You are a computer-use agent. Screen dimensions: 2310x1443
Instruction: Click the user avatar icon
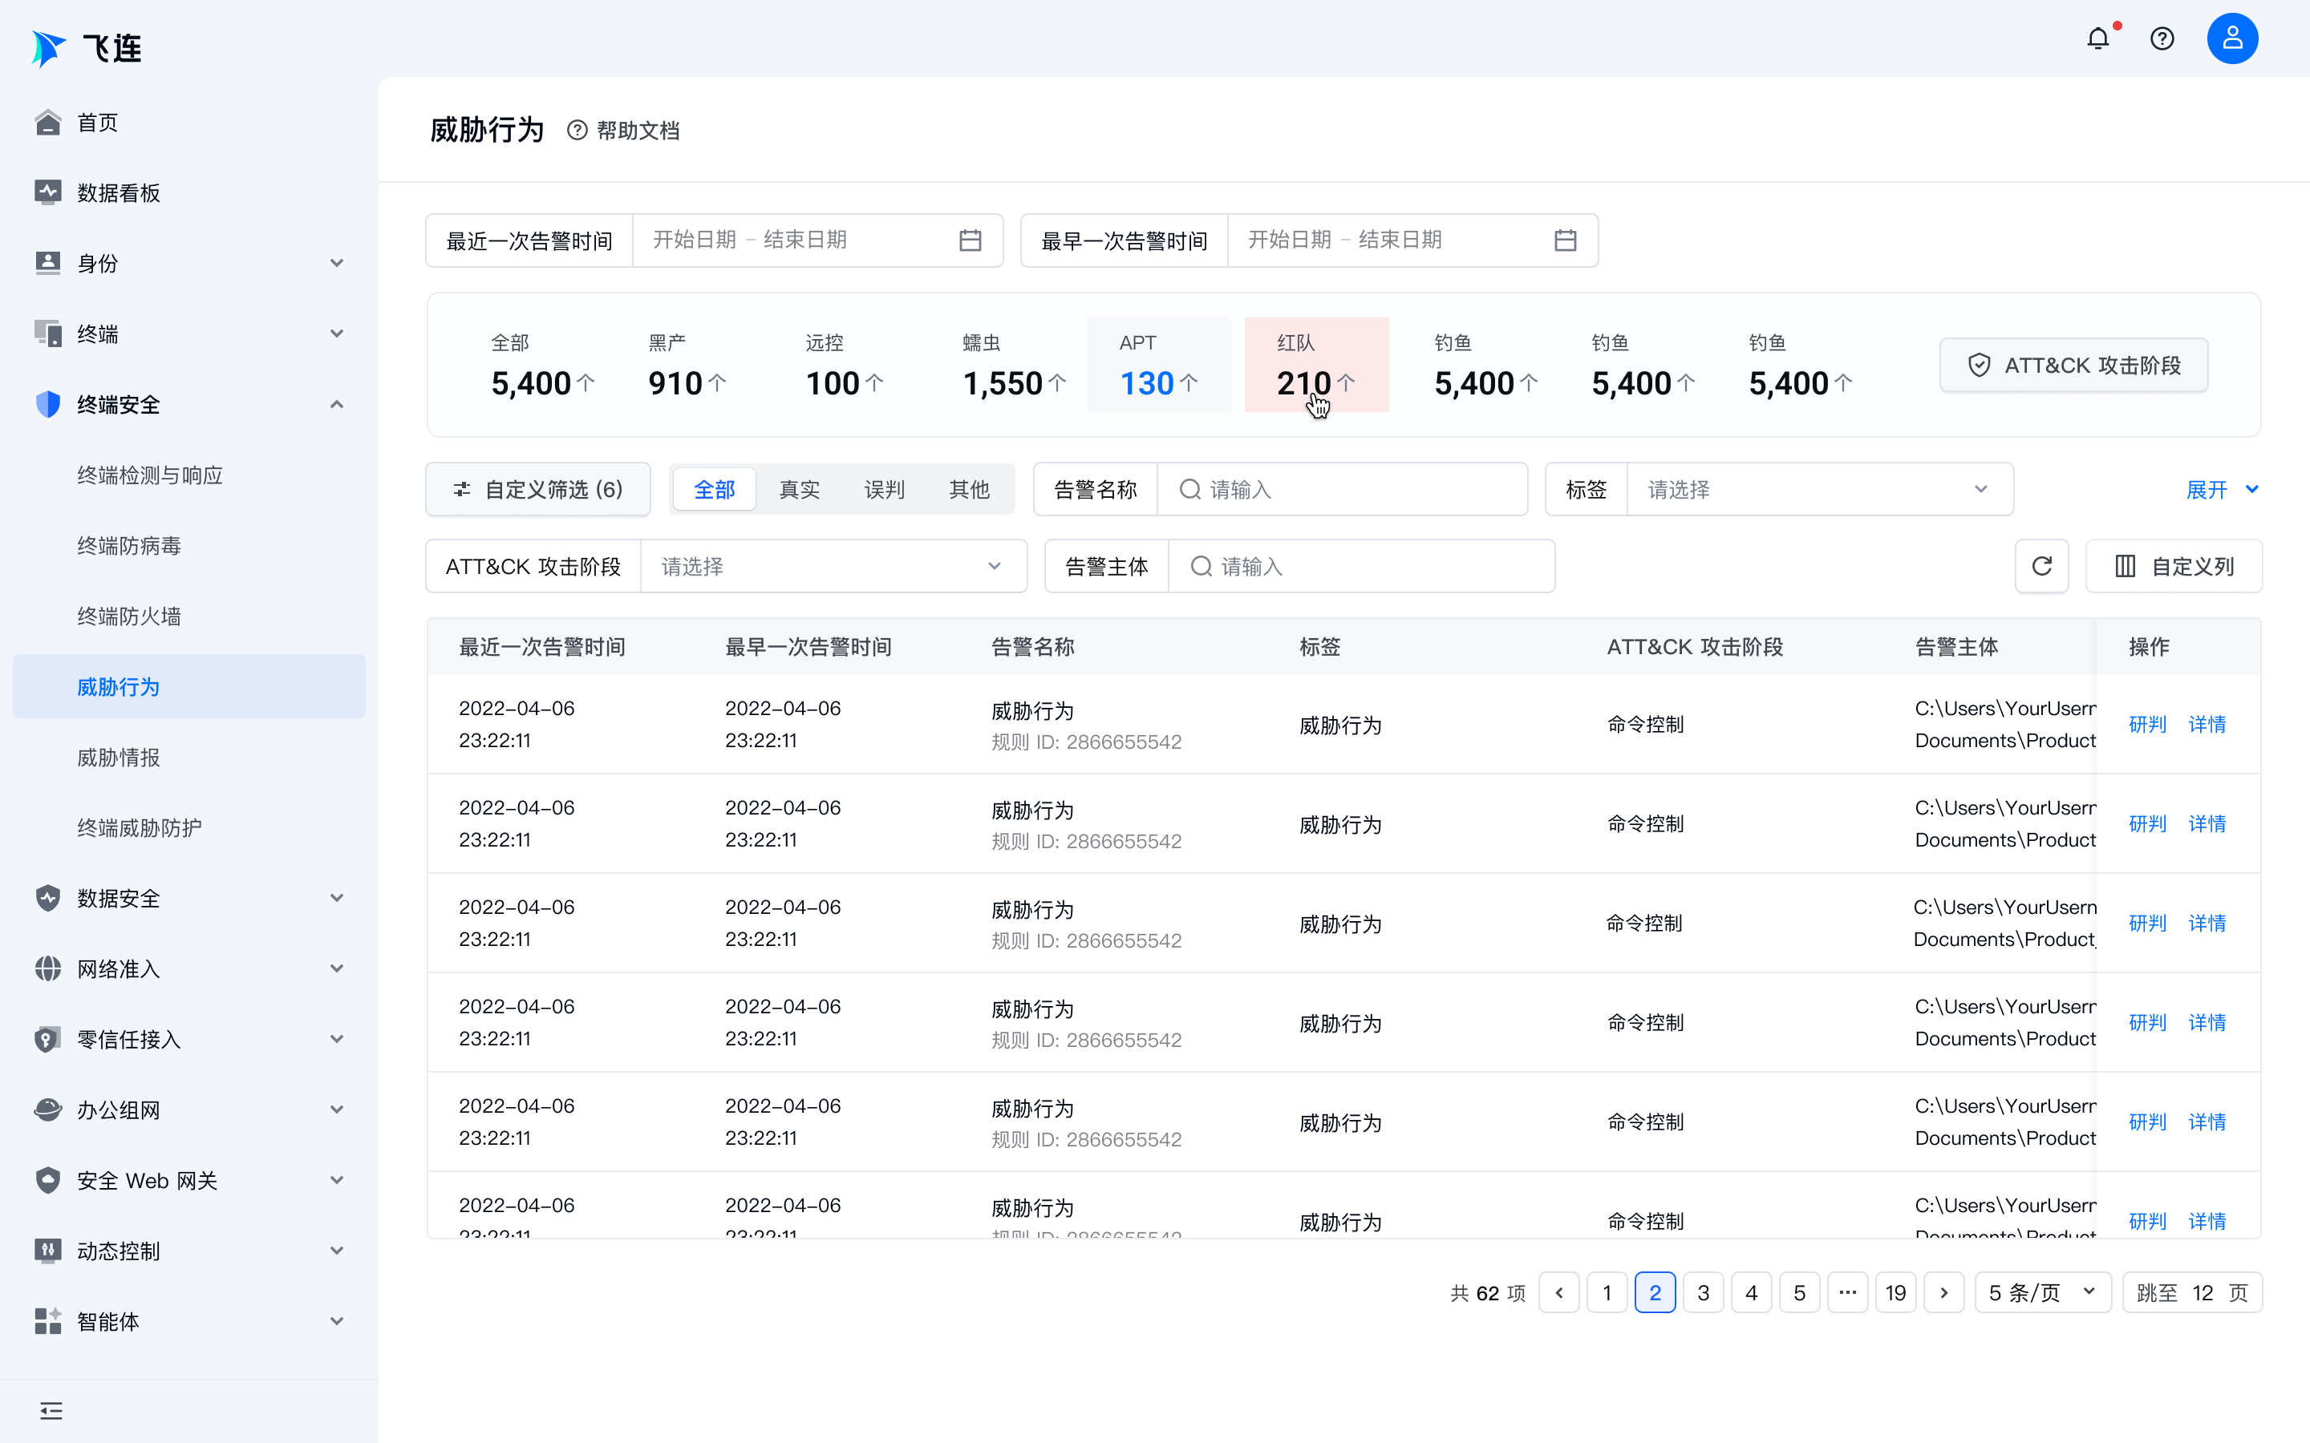(2231, 39)
